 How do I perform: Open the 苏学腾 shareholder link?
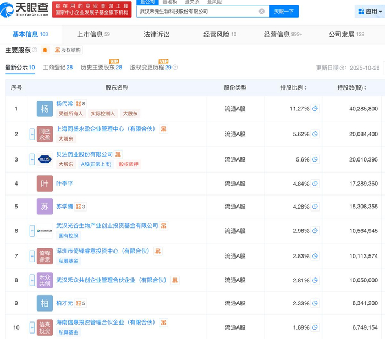[64, 207]
